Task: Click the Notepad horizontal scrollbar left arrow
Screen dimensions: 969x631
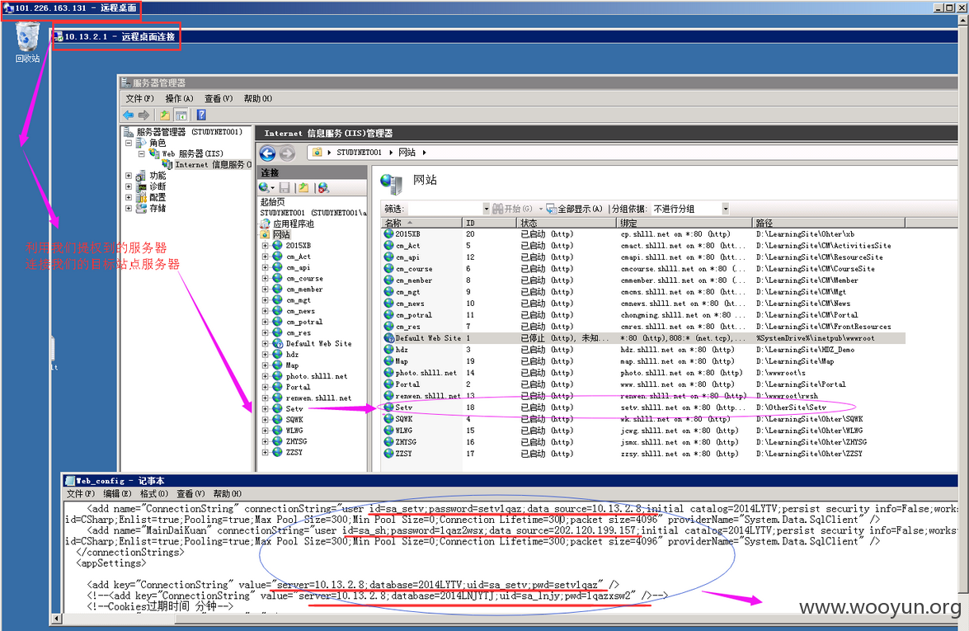Action: (x=56, y=619)
